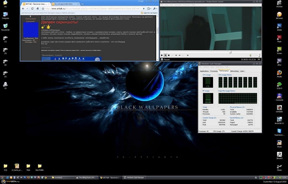Viewport: 288px width, 184px height.
Task: Open drive (E) desktop shortcut
Action: (x=5, y=62)
